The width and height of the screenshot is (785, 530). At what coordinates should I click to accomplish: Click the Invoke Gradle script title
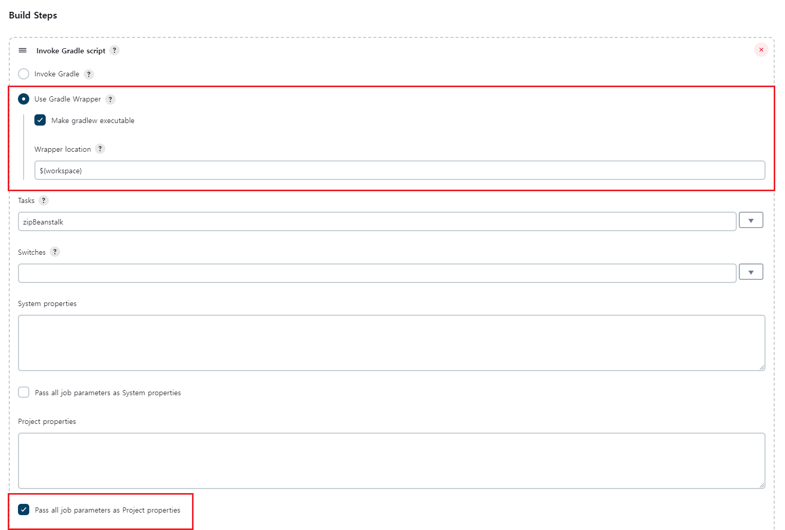tap(71, 51)
